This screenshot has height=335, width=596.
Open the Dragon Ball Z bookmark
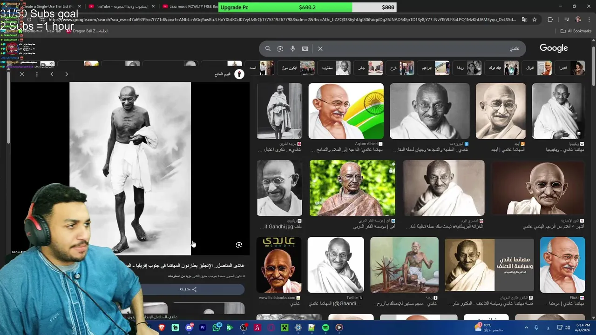[x=88, y=31]
